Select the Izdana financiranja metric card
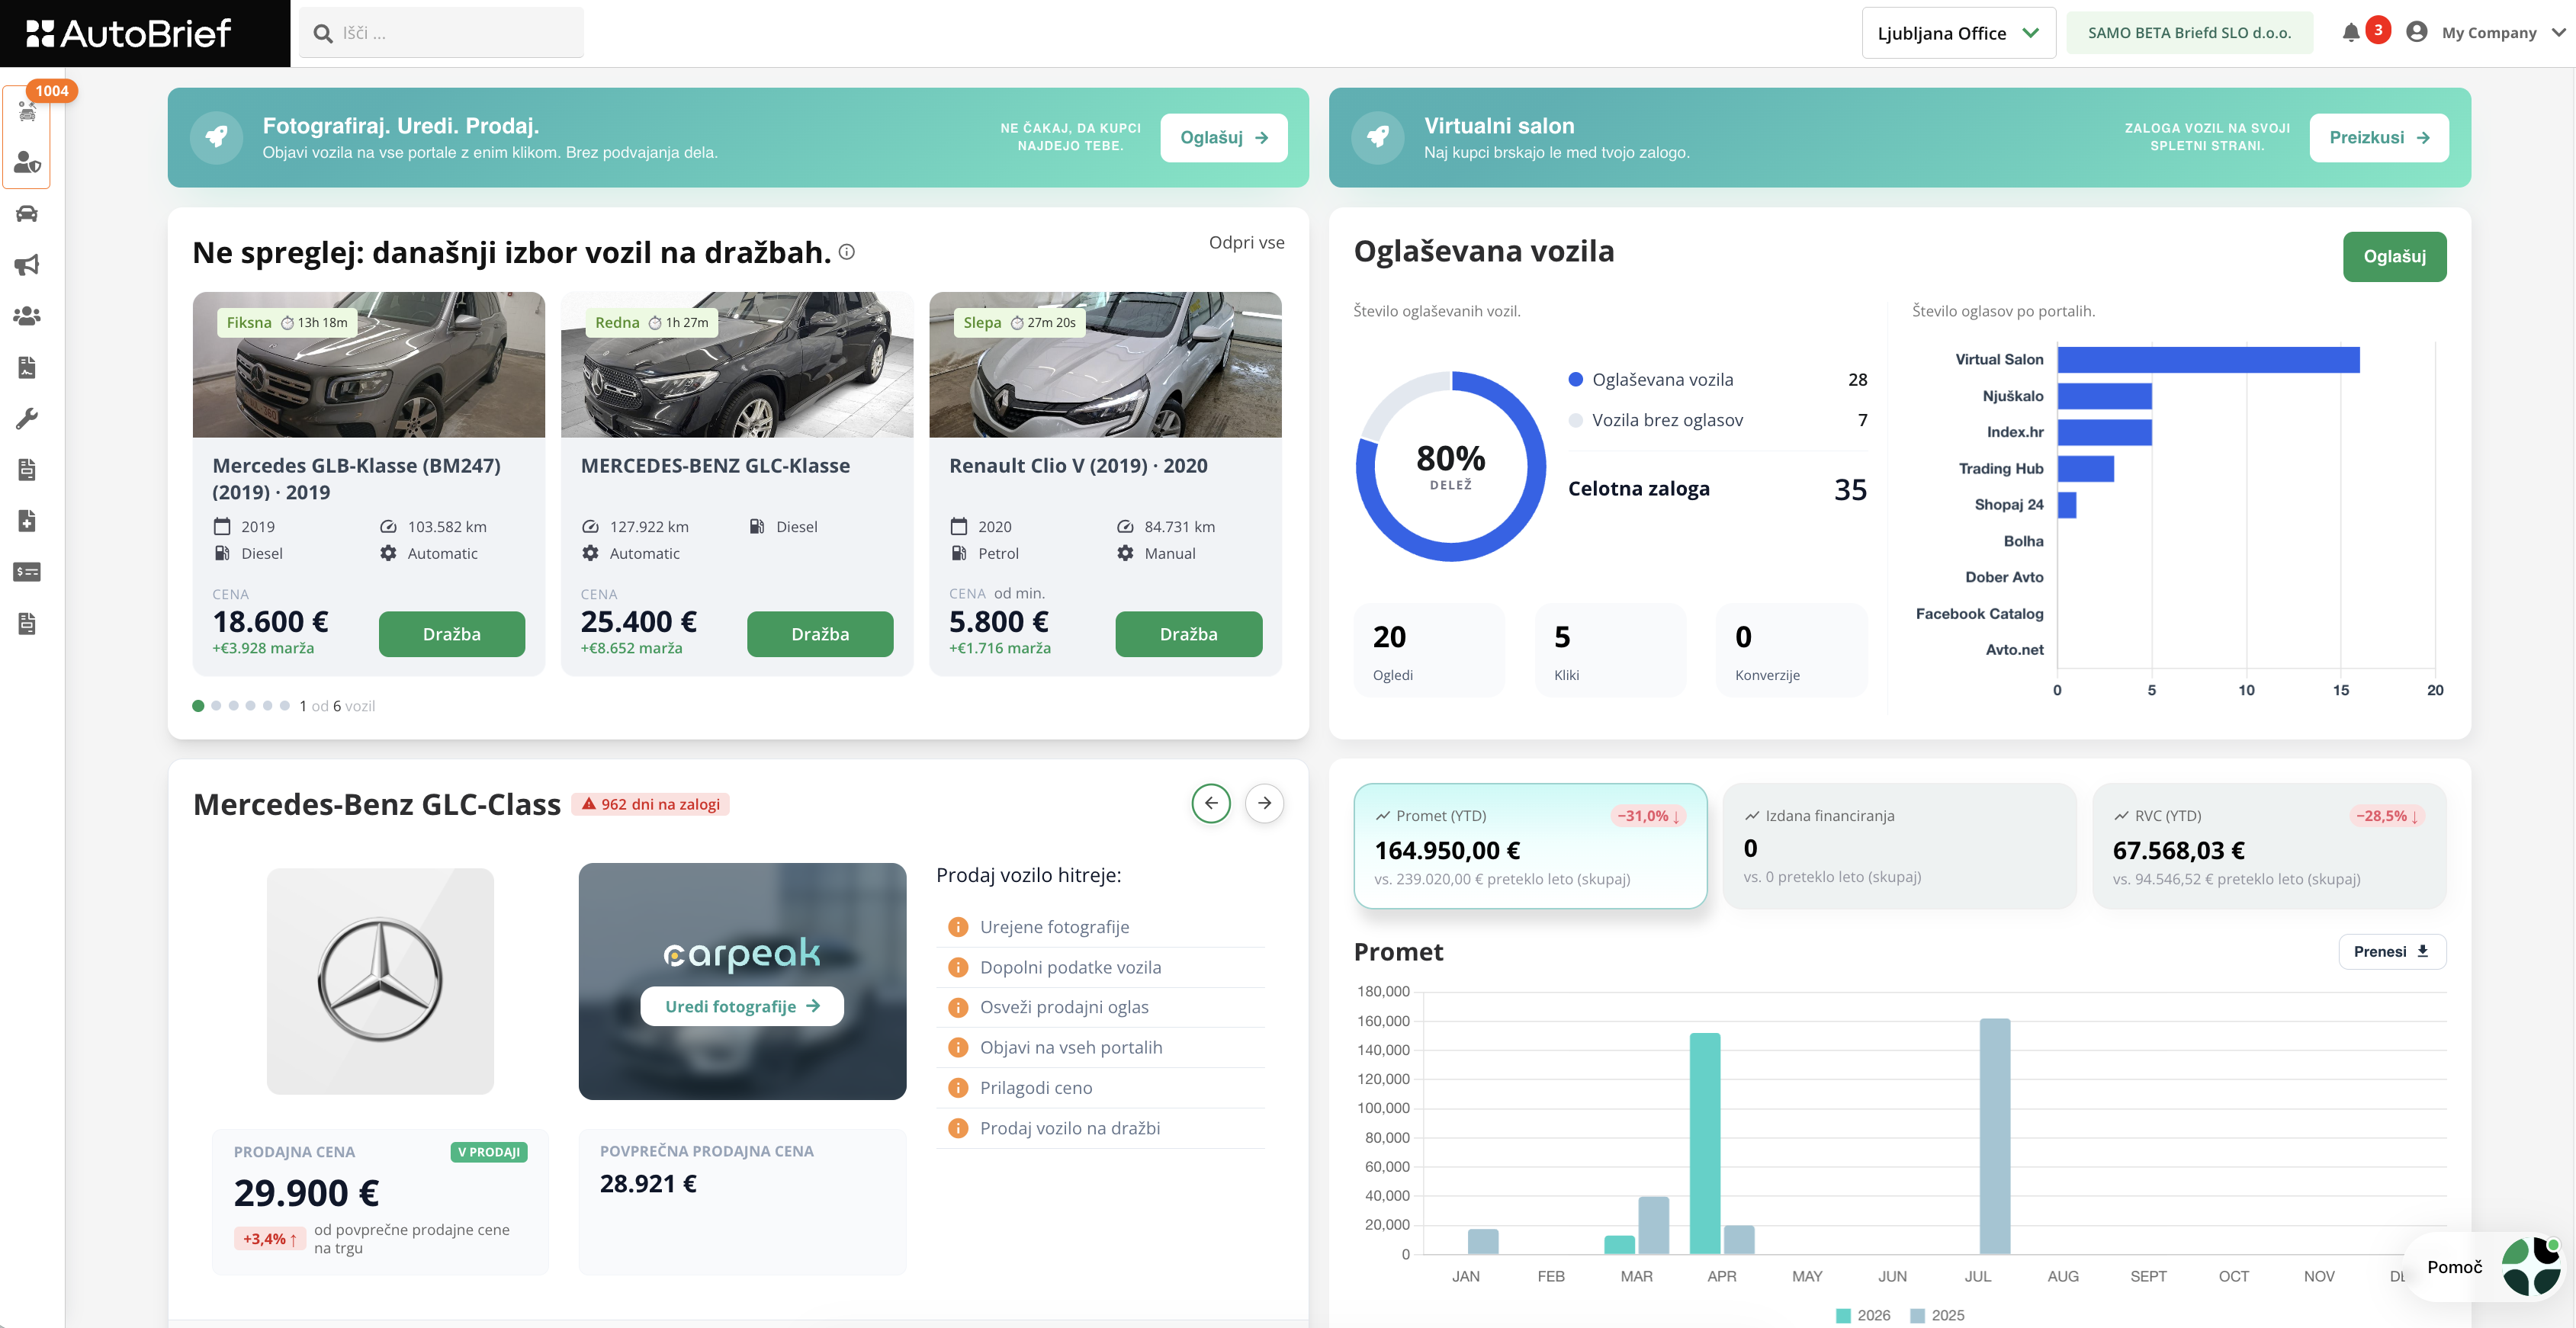The width and height of the screenshot is (2576, 1328). pyautogui.click(x=1899, y=846)
